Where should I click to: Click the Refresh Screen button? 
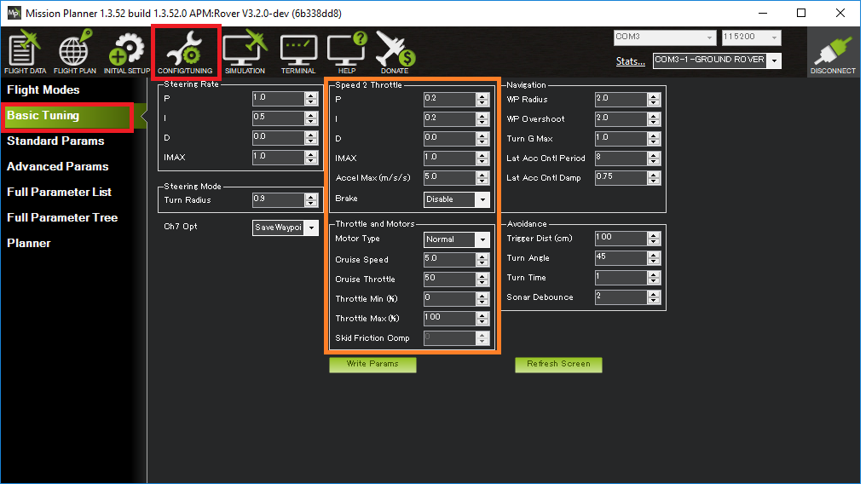tap(558, 364)
